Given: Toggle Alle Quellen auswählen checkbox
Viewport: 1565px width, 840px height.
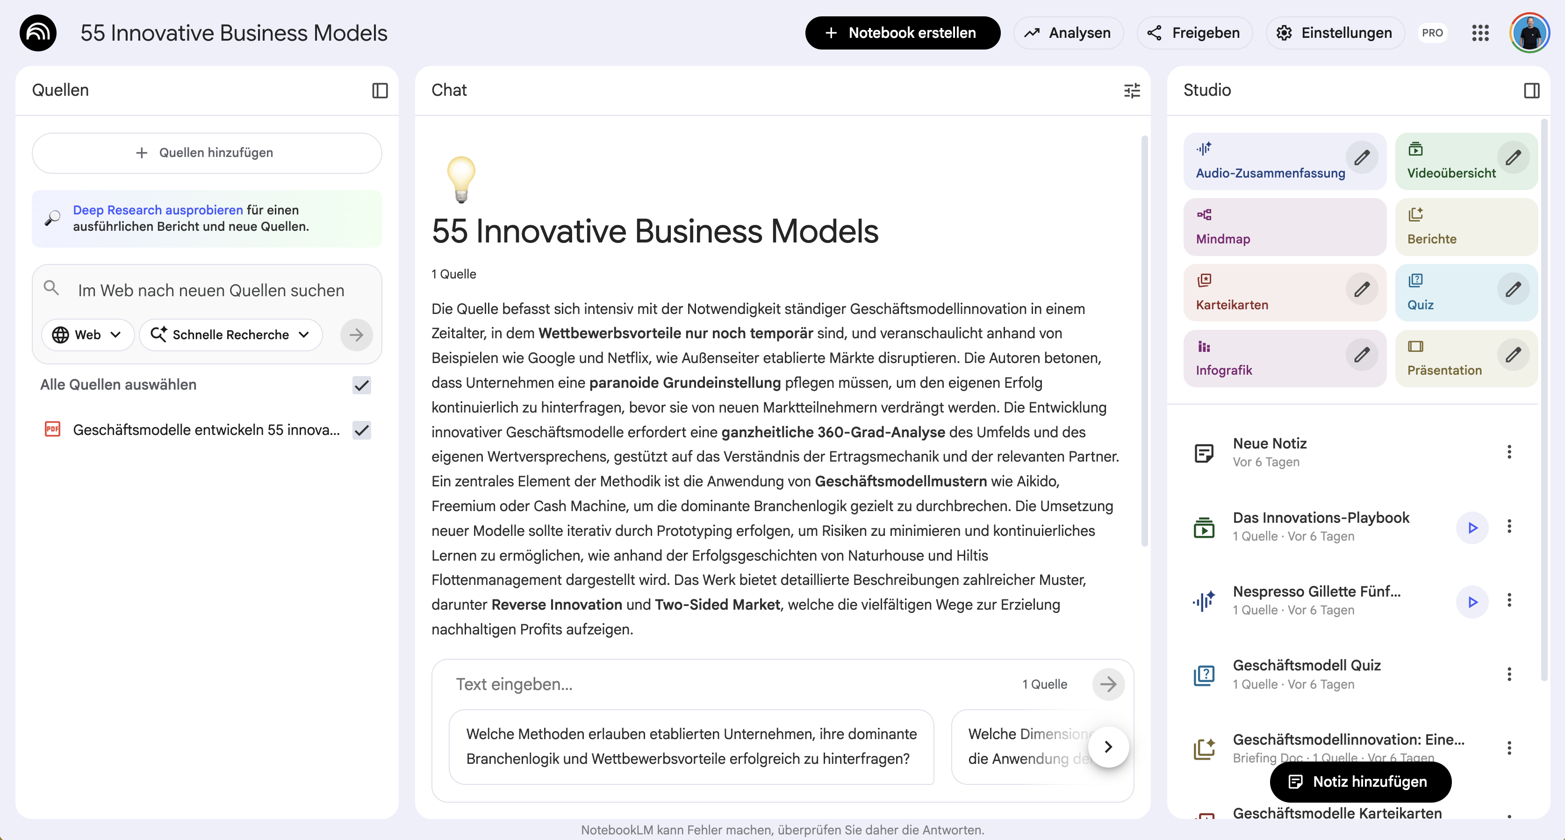Looking at the screenshot, I should [x=361, y=385].
